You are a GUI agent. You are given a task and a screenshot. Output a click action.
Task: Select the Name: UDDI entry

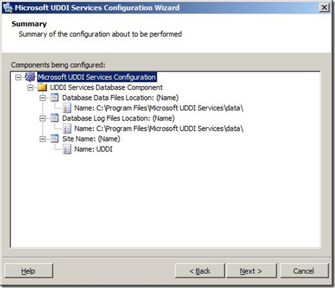pos(93,149)
